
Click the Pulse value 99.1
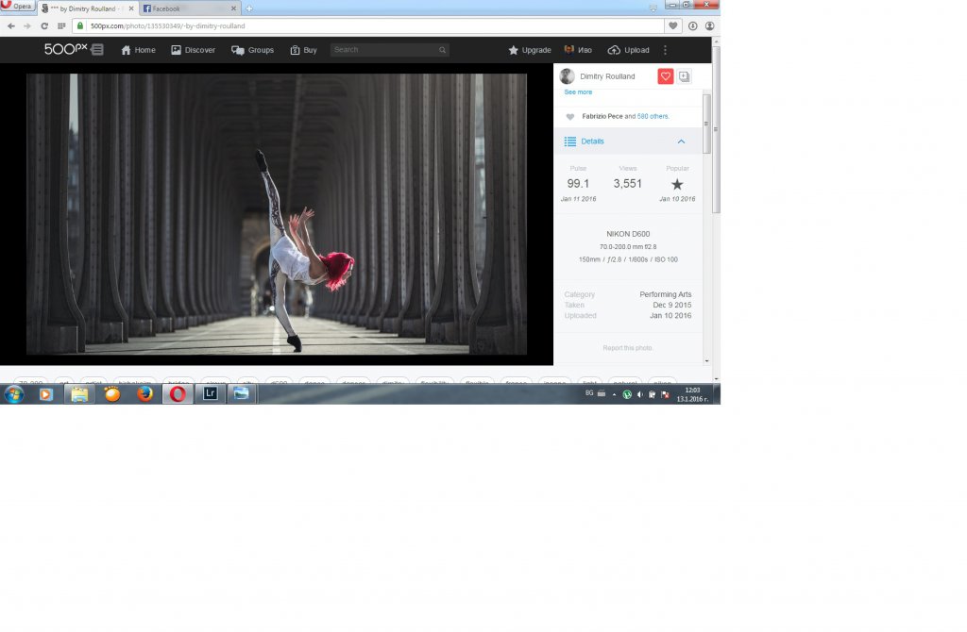[x=578, y=184]
